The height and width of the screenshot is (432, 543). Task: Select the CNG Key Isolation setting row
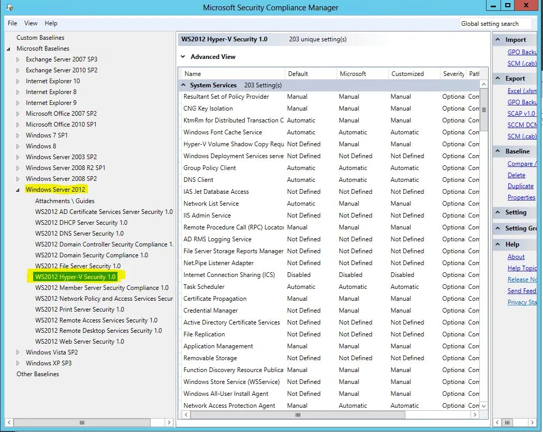[329, 109]
